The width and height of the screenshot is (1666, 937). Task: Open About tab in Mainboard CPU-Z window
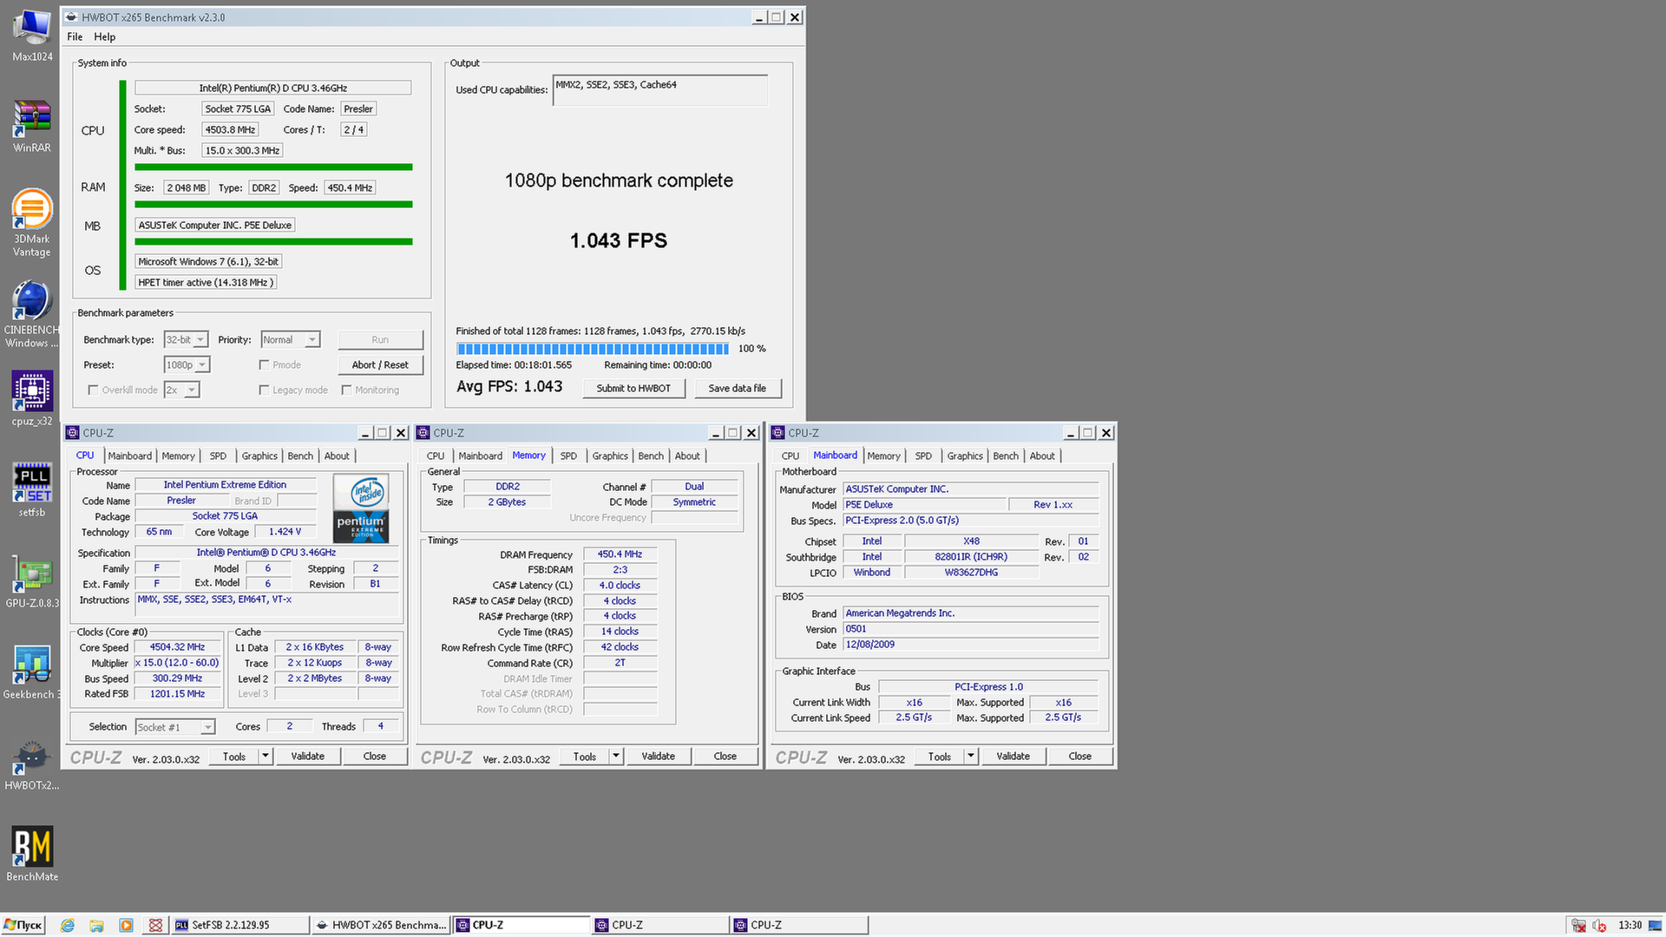(x=1042, y=456)
